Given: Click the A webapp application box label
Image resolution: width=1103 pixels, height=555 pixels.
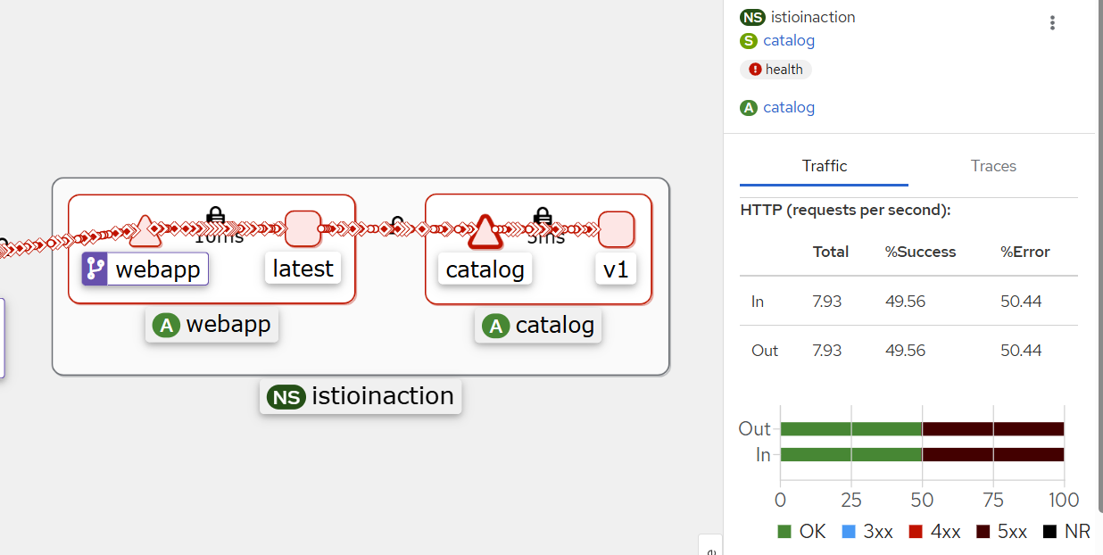Looking at the screenshot, I should tap(212, 325).
